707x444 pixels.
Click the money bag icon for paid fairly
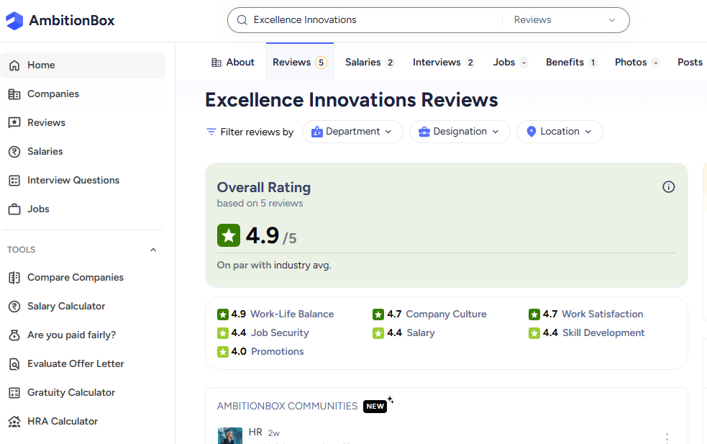[14, 335]
